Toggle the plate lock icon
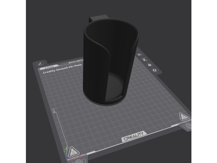Viewport: 217px width, 163px height. click(x=149, y=65)
